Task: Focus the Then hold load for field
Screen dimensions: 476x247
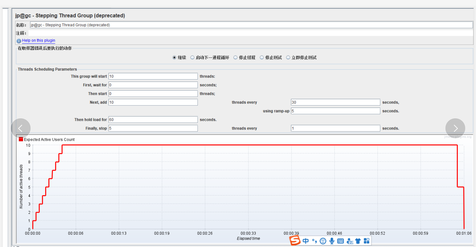Action: pos(153,120)
